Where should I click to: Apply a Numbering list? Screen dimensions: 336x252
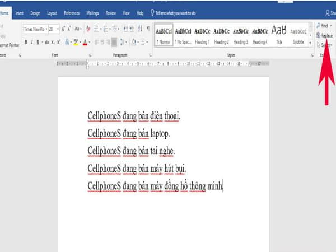click(x=106, y=29)
